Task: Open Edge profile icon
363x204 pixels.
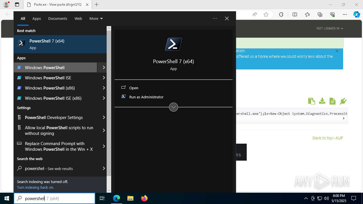Action: [6, 5]
